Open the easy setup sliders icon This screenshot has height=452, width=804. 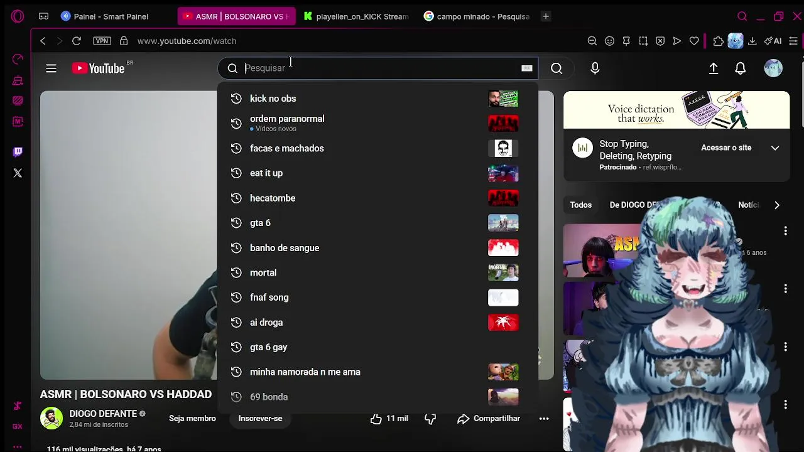tap(793, 41)
